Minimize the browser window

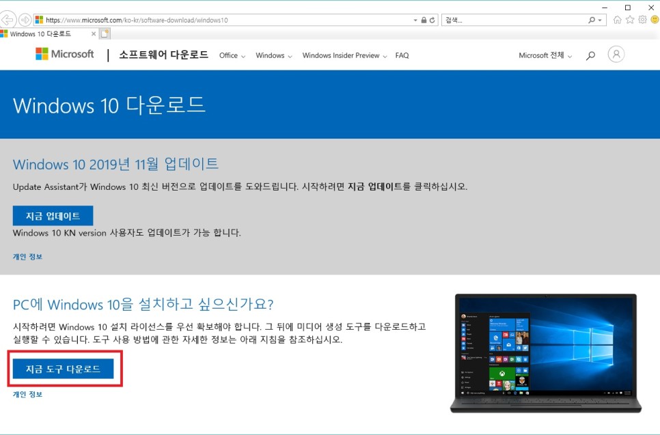605,8
